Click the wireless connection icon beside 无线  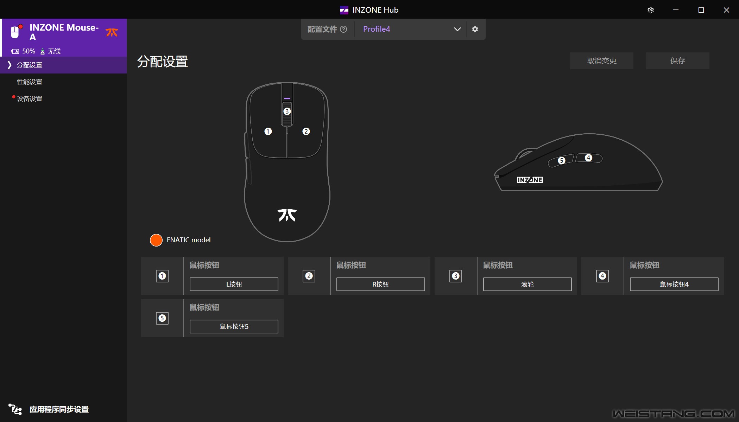click(x=43, y=51)
